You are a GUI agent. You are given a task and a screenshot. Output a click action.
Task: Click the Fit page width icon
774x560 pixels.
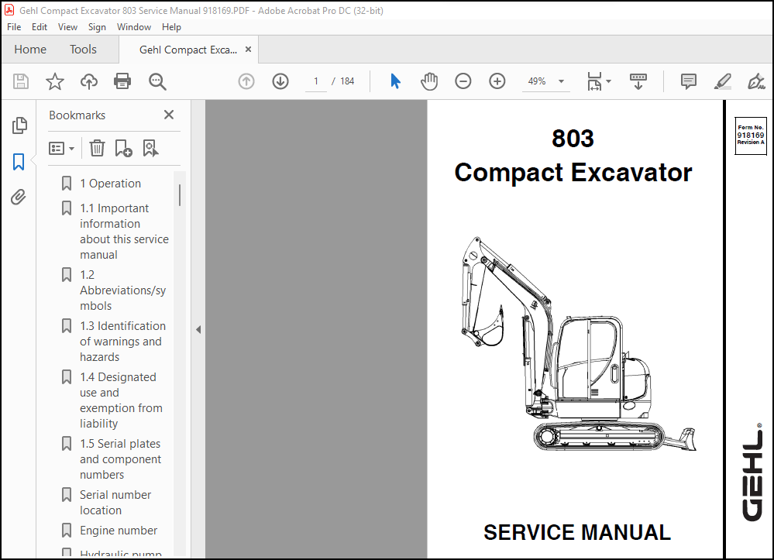pyautogui.click(x=594, y=81)
